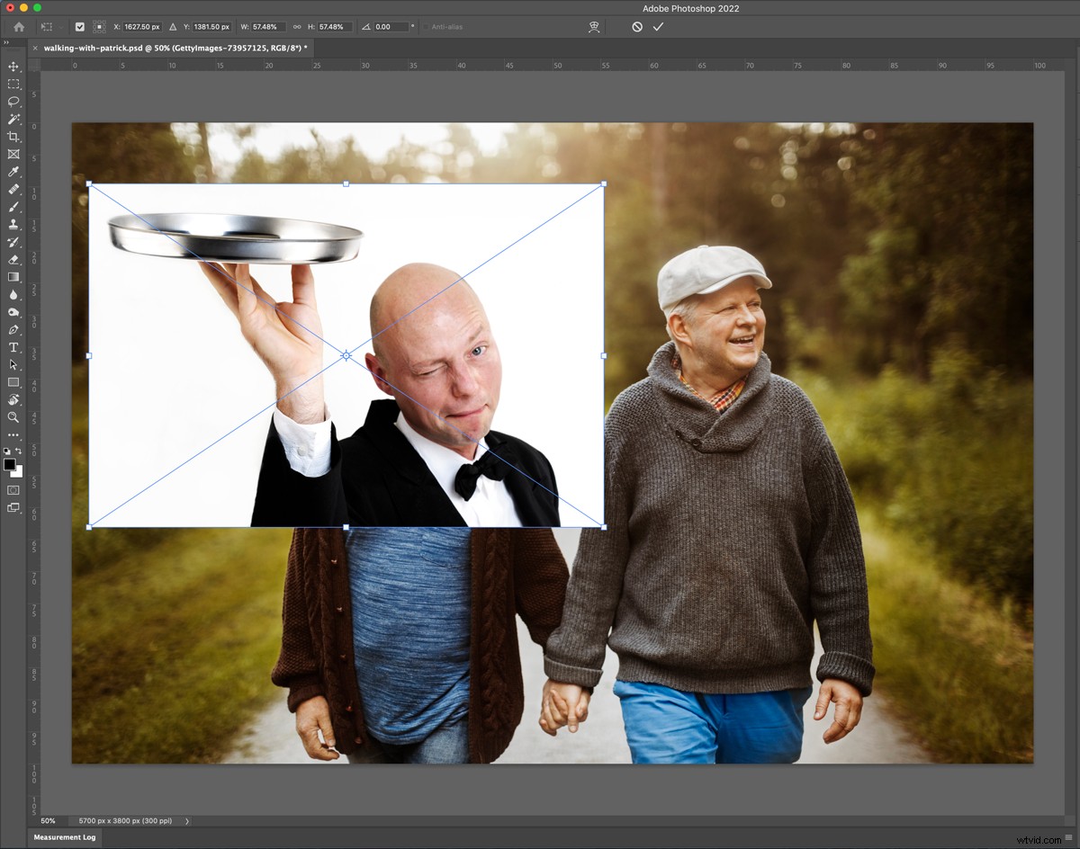The image size is (1080, 849).
Task: Select the Crop tool
Action: click(13, 137)
